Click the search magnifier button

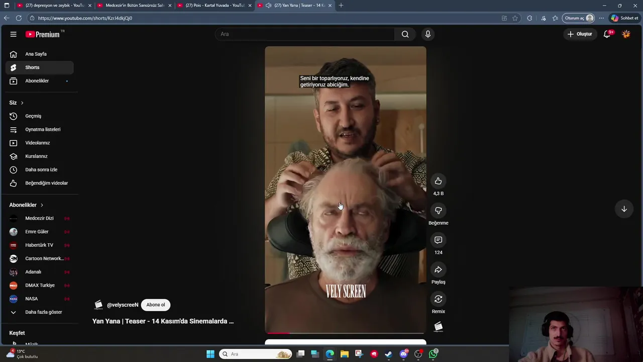pyautogui.click(x=405, y=34)
